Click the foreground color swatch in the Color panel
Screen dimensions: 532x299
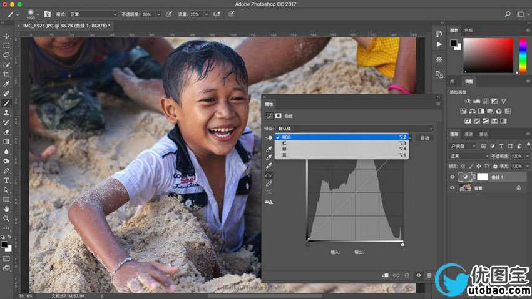[x=453, y=42]
